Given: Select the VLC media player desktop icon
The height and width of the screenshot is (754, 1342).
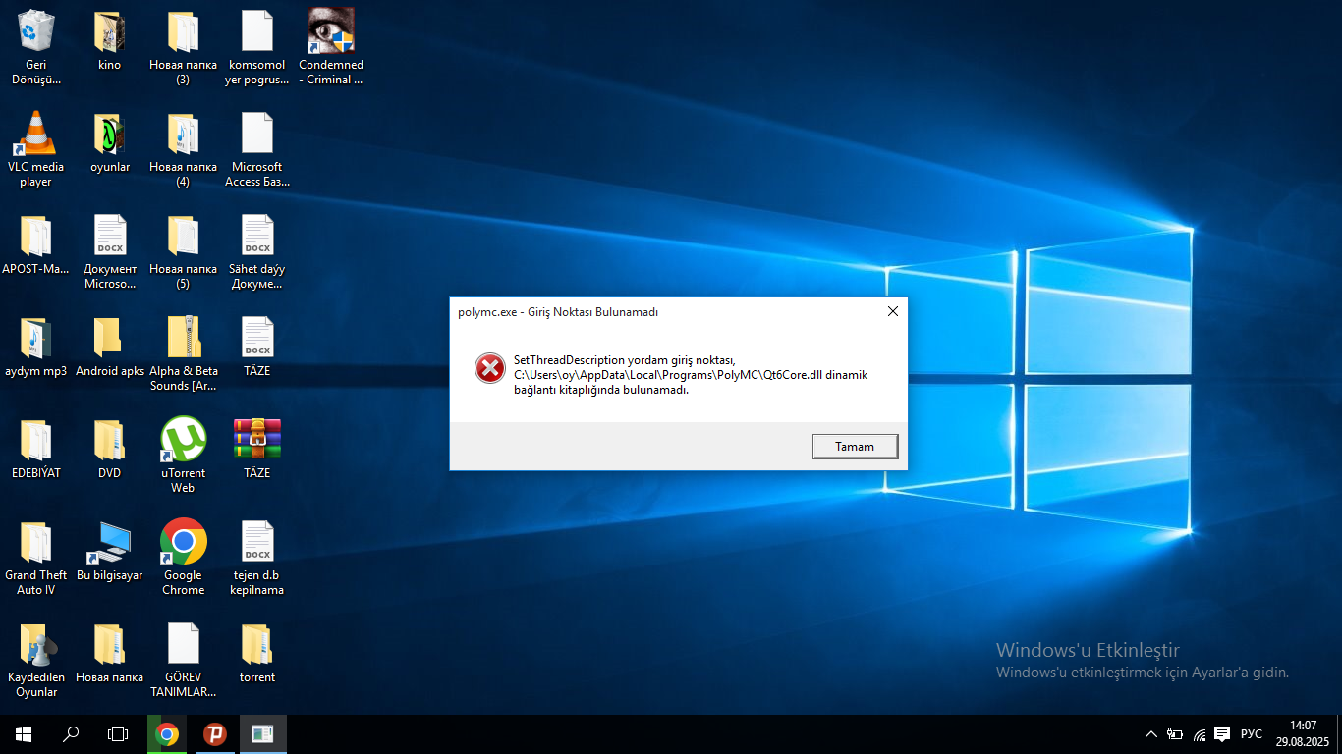Looking at the screenshot, I should 36,149.
